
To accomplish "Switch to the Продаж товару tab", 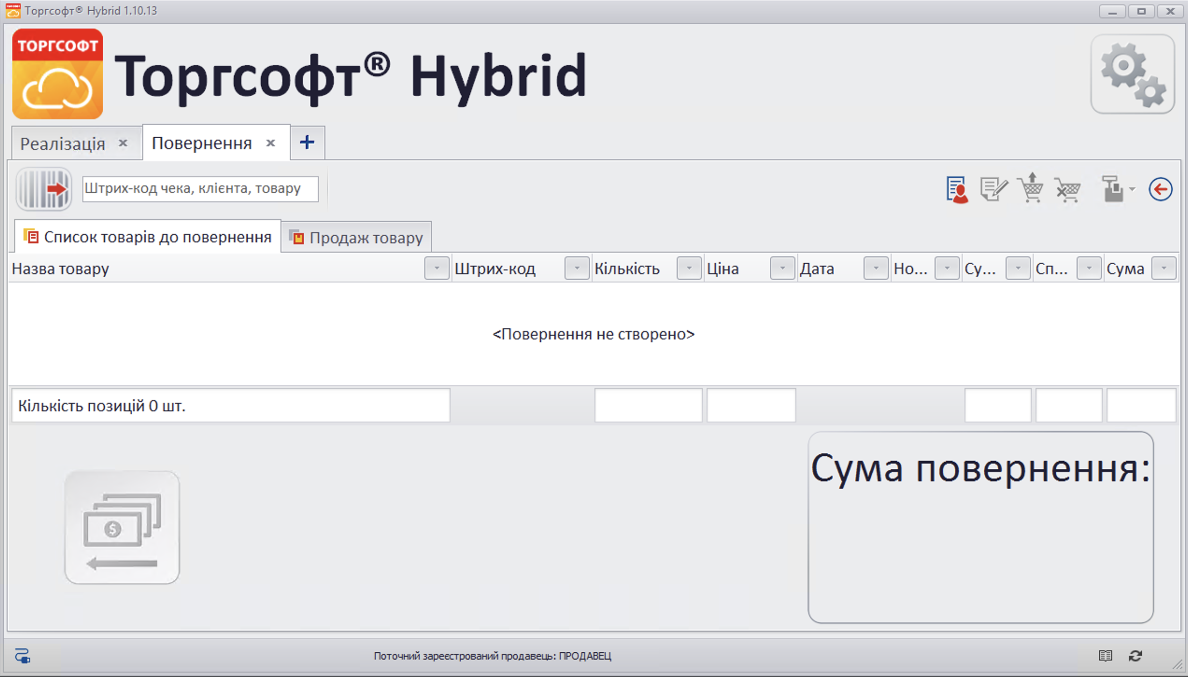I will [x=357, y=237].
